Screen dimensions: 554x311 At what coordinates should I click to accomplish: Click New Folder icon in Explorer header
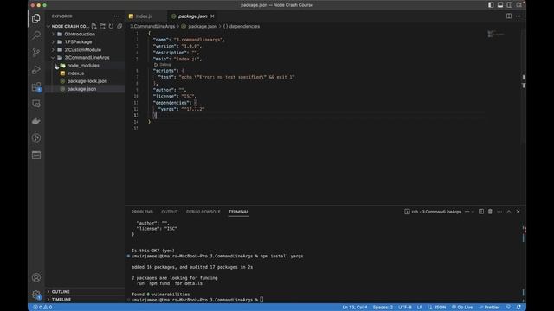click(x=102, y=26)
